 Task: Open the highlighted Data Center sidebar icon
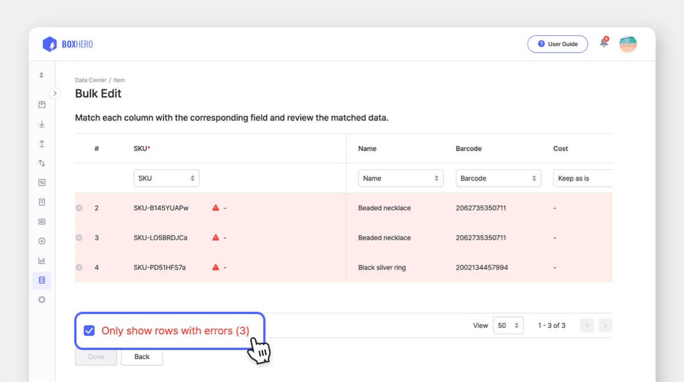(41, 280)
